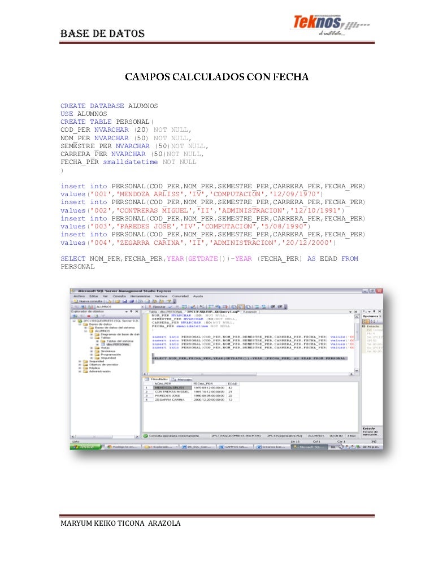Click the Inicio start button
Image resolution: width=434 pixels, height=562 pixels.
(x=85, y=446)
